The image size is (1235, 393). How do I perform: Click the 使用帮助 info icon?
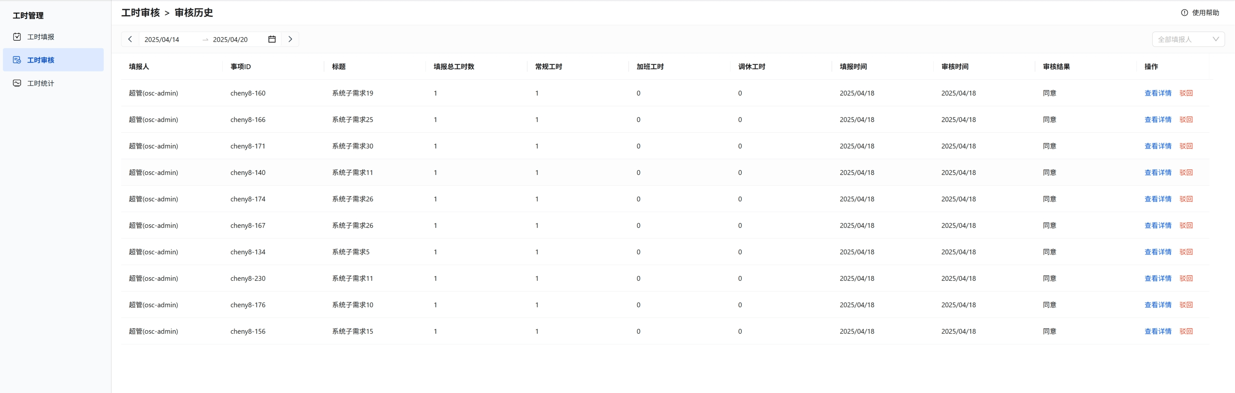coord(1184,13)
